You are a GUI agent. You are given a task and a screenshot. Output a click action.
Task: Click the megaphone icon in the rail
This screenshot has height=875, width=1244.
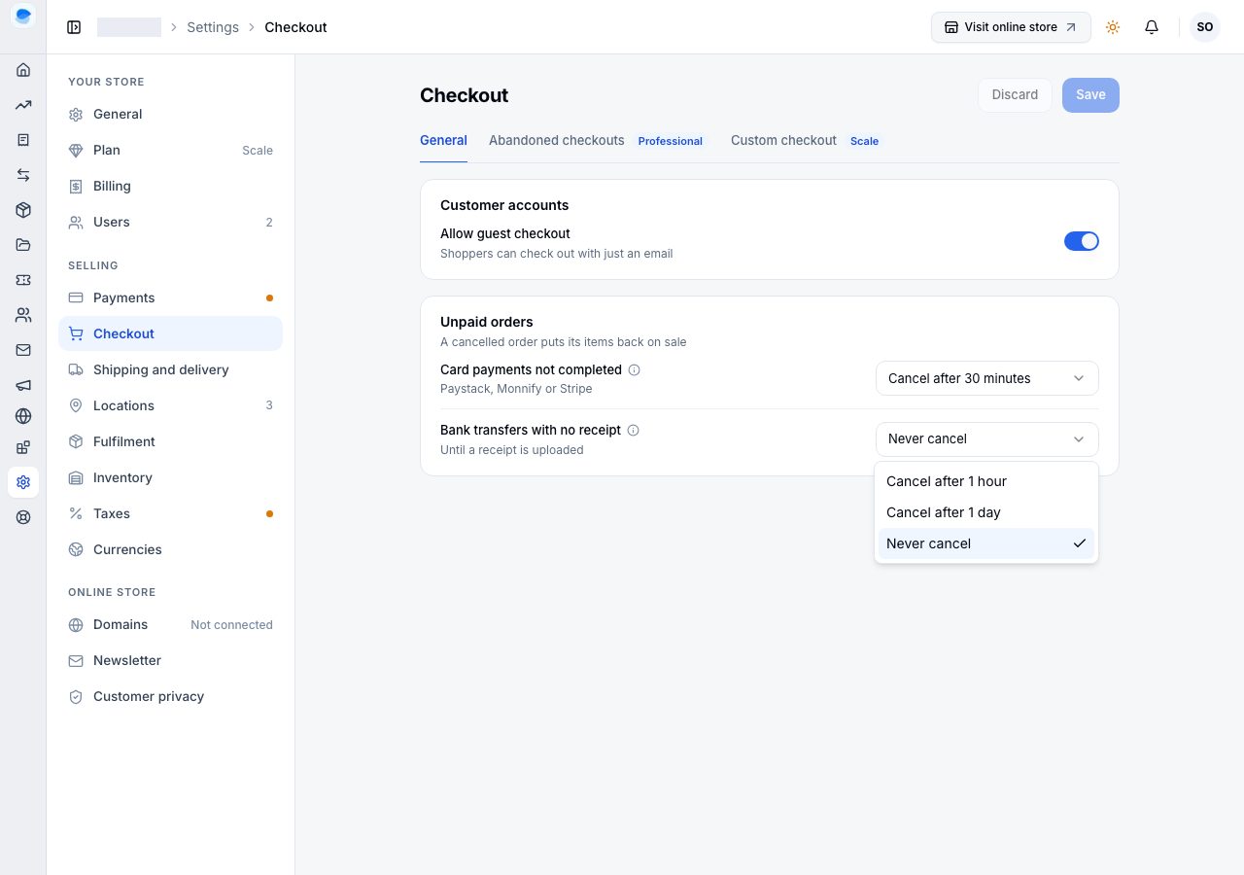(x=23, y=385)
